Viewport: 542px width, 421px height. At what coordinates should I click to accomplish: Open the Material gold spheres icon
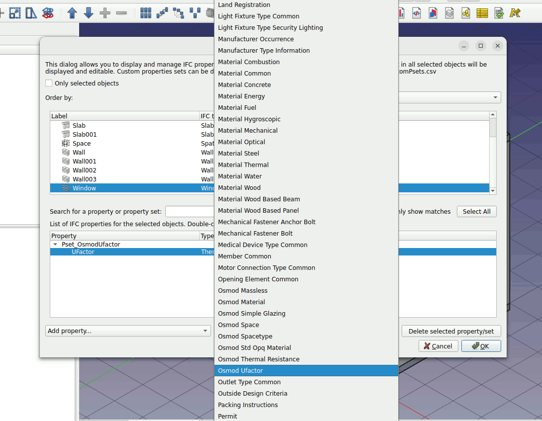pyautogui.click(x=465, y=13)
